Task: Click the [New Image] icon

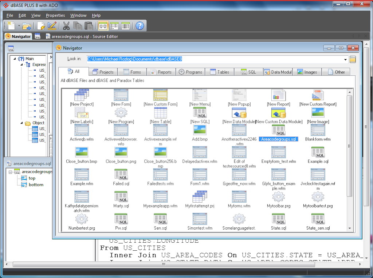Action: [318, 113]
